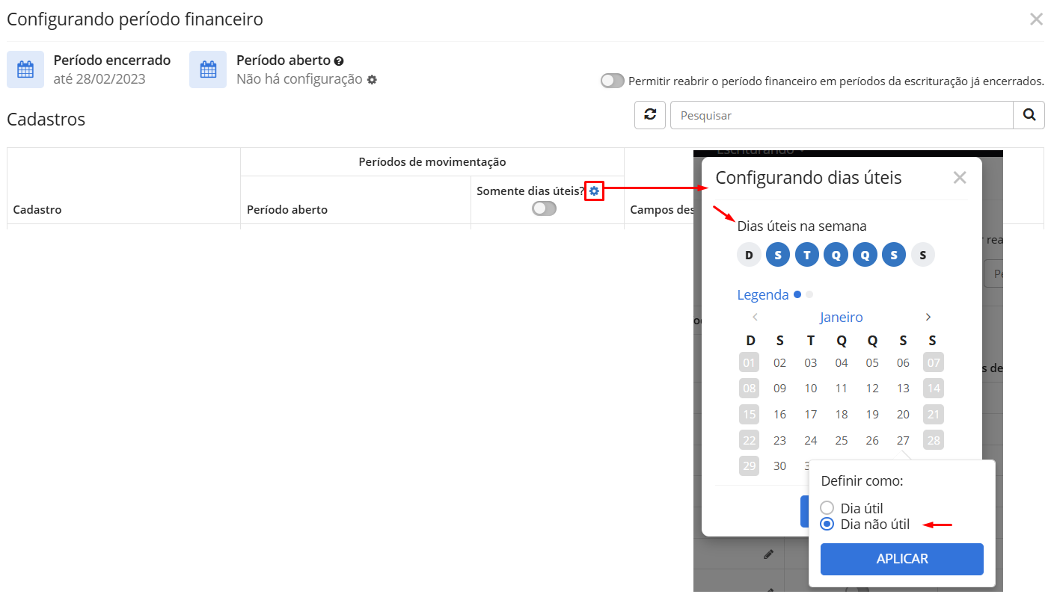
Task: Select day 01 in the calendar
Action: pos(749,362)
